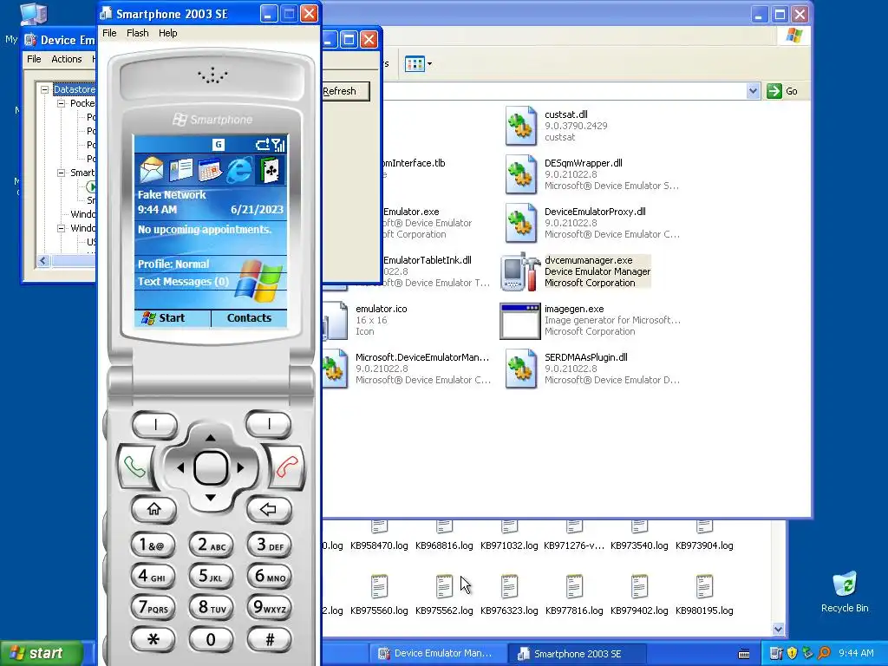The width and height of the screenshot is (888, 666).
Task: Tap the Contacts softkey on phone screen
Action: tap(249, 317)
